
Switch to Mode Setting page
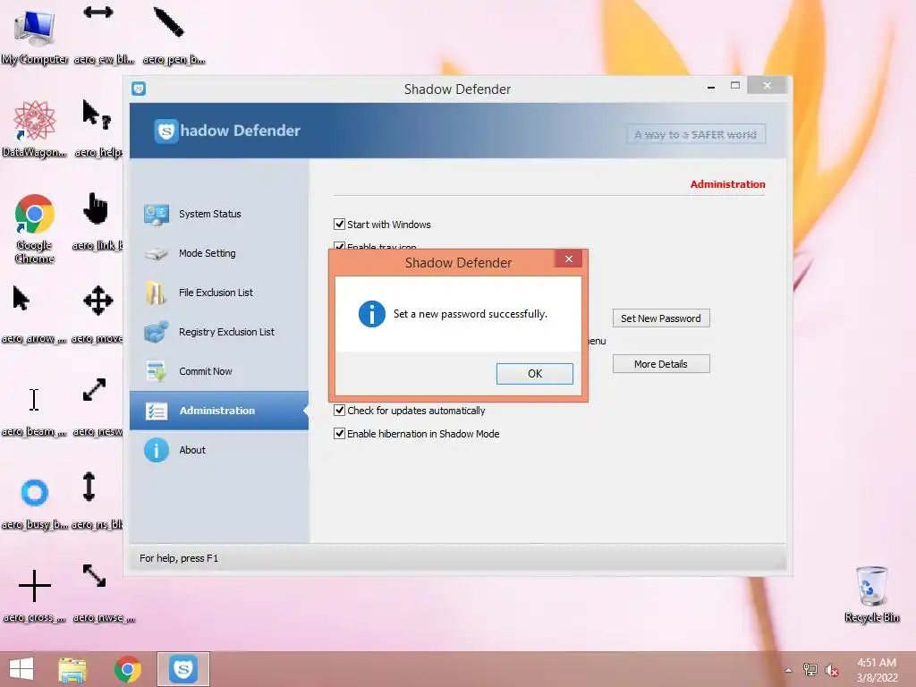(207, 253)
